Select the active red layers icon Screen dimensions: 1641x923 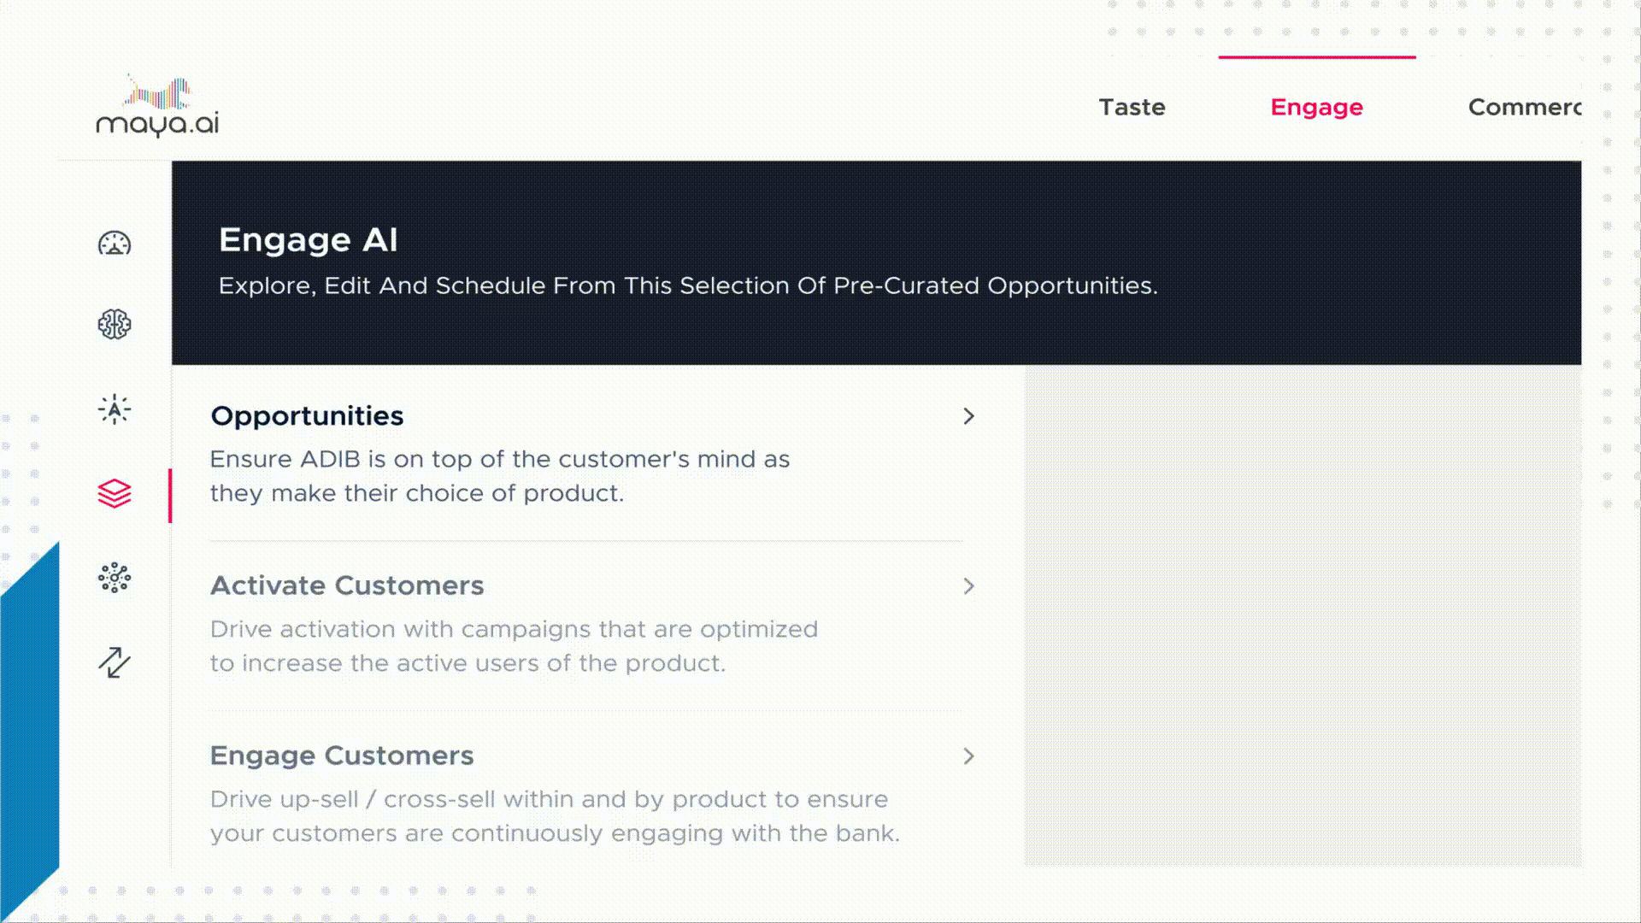(x=114, y=493)
